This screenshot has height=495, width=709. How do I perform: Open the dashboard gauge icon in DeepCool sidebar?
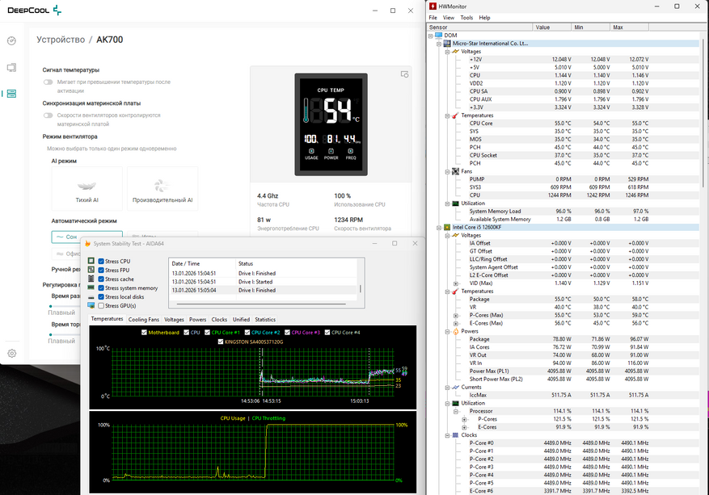11,40
